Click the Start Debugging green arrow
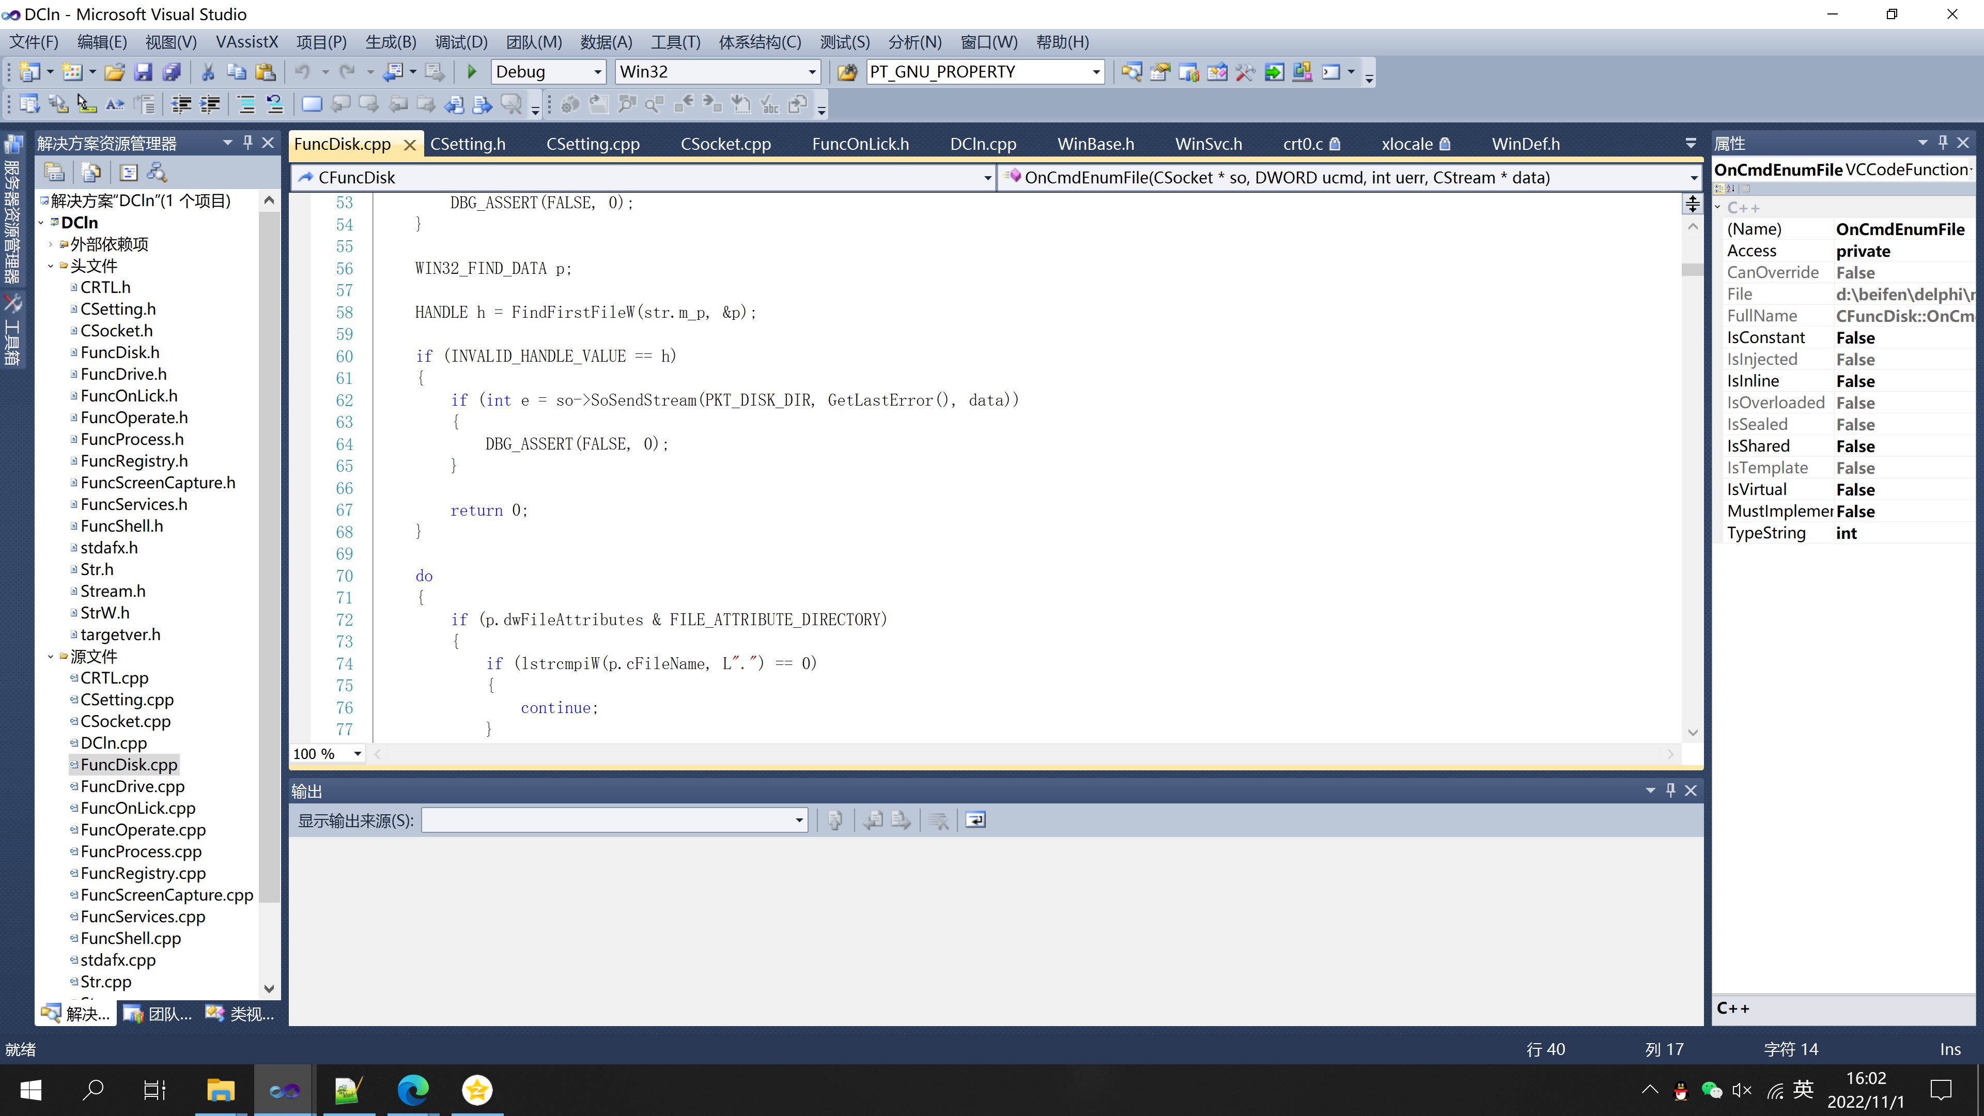 [x=472, y=72]
